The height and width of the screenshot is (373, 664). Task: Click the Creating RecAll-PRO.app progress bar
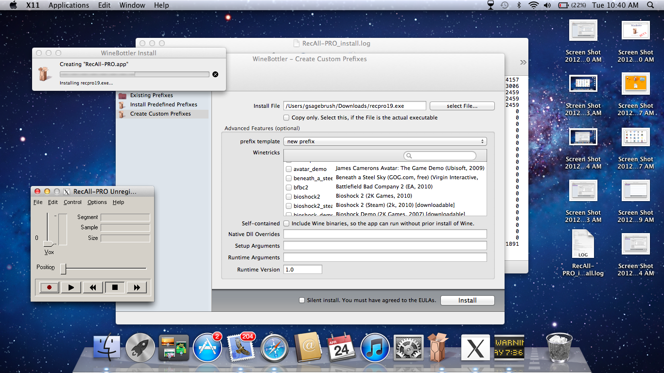pyautogui.click(x=135, y=74)
